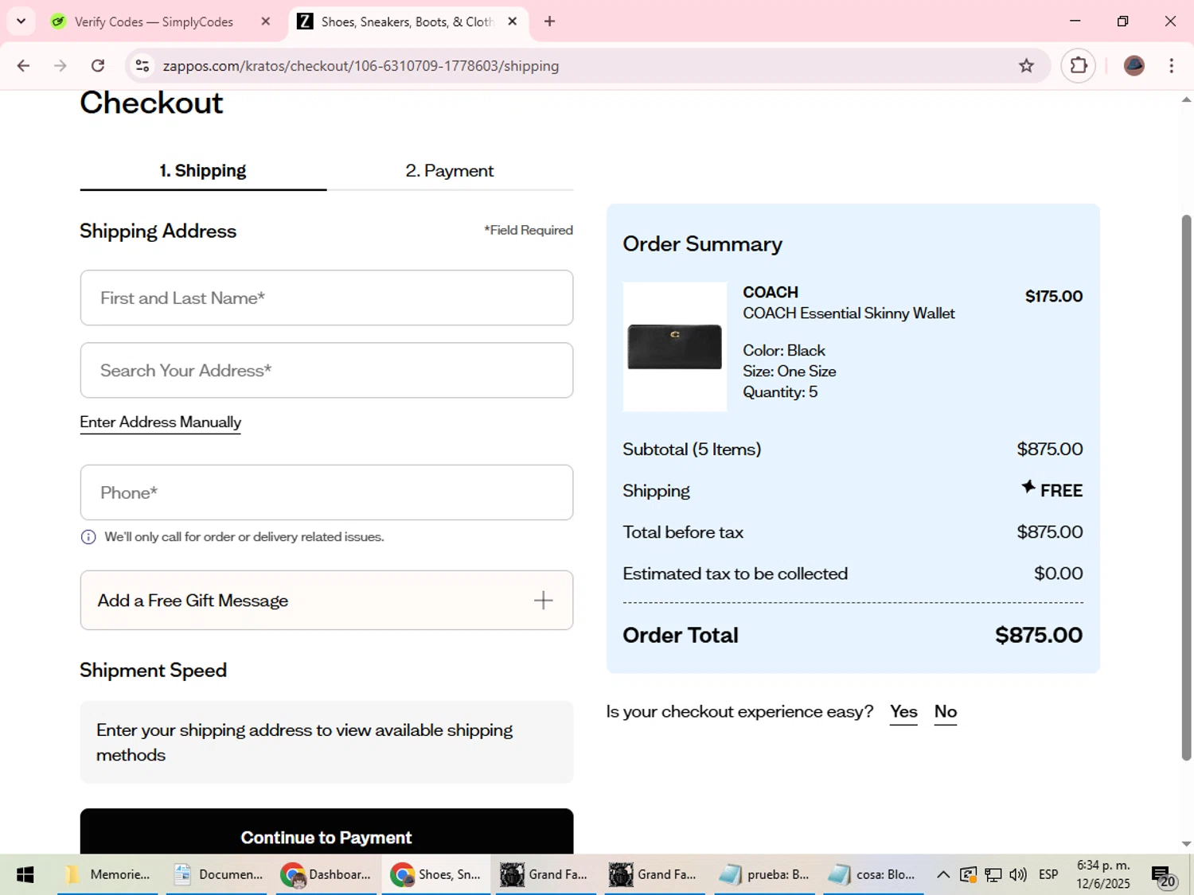Open the Memorie... folder in taskbar
The height and width of the screenshot is (895, 1194).
pos(107,875)
